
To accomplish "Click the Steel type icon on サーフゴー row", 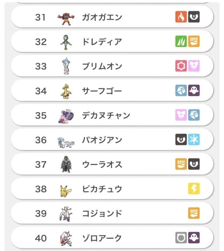I will pos(181,91).
